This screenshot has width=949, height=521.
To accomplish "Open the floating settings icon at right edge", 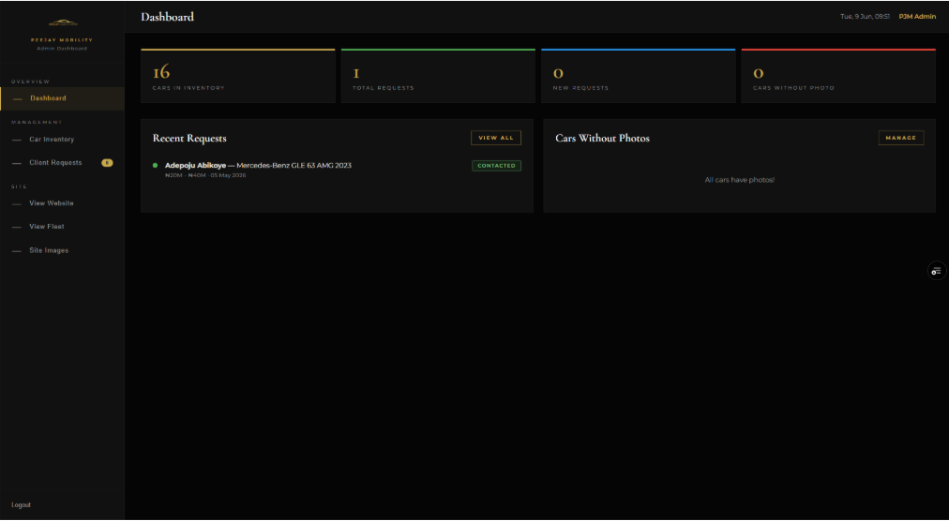I will coord(936,271).
